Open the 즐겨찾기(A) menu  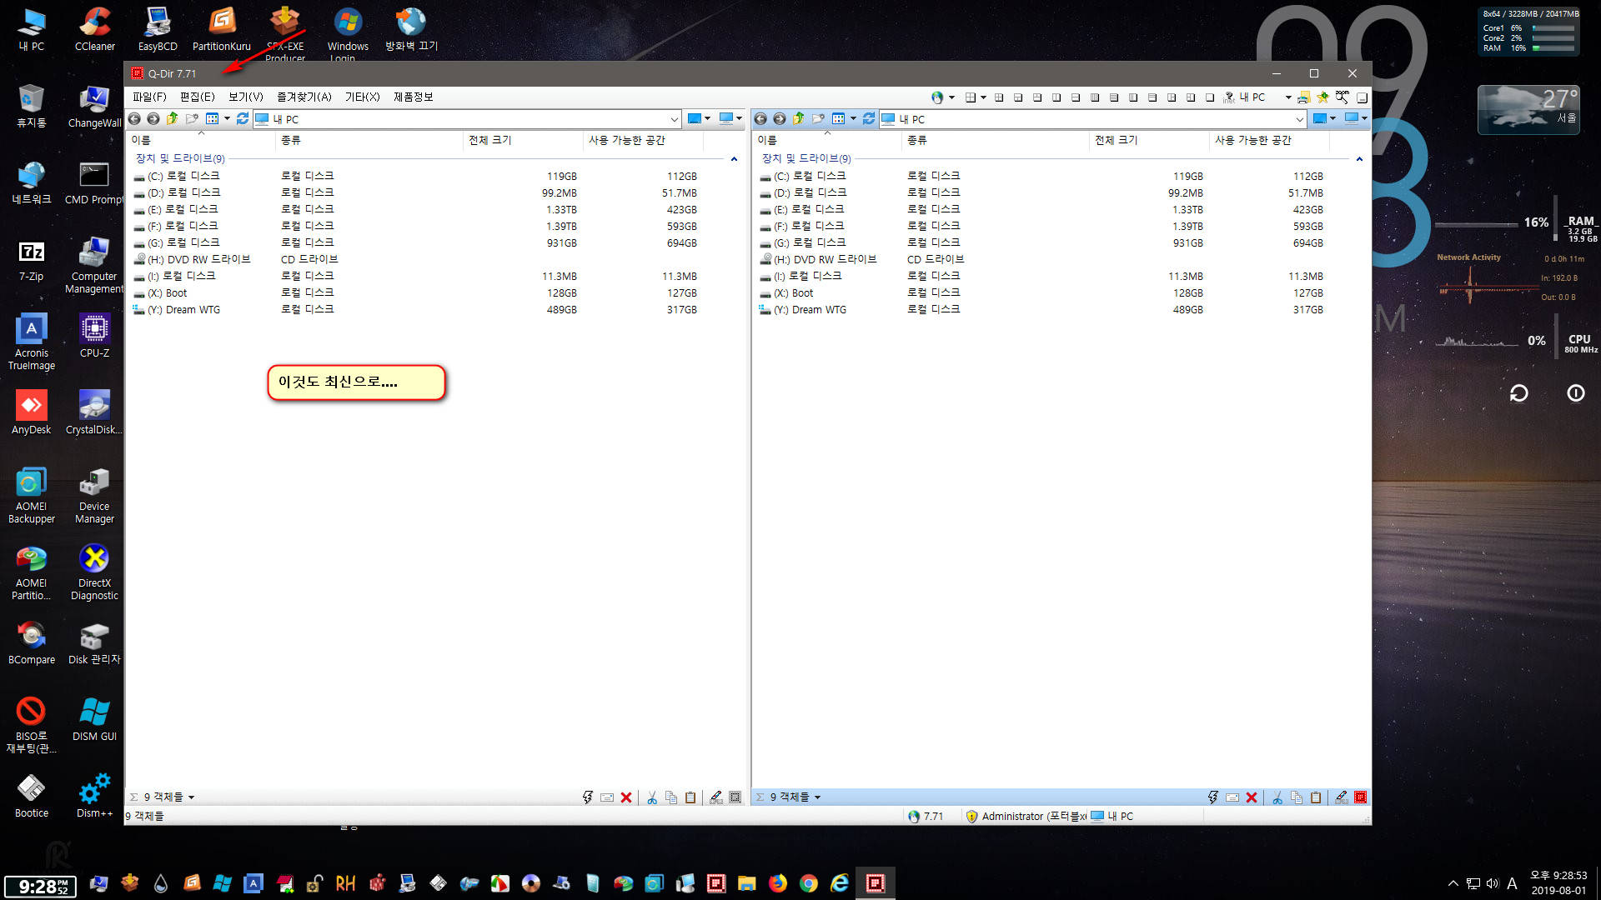(304, 97)
